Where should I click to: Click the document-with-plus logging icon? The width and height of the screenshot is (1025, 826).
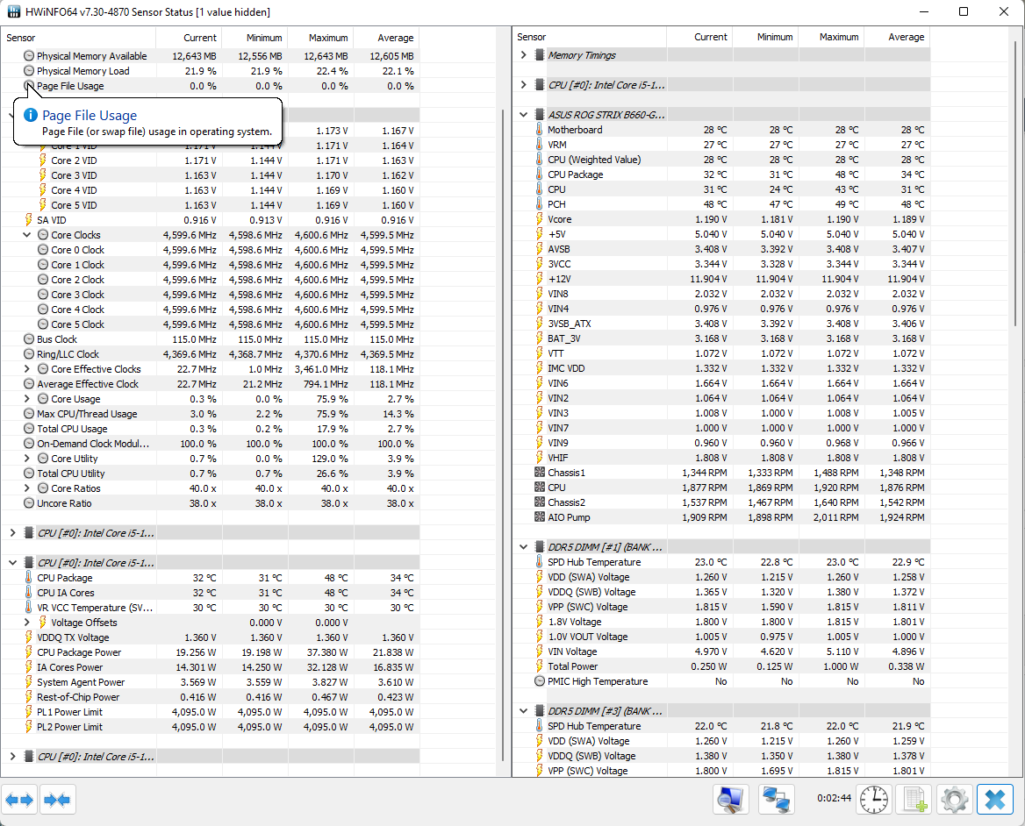(x=914, y=799)
